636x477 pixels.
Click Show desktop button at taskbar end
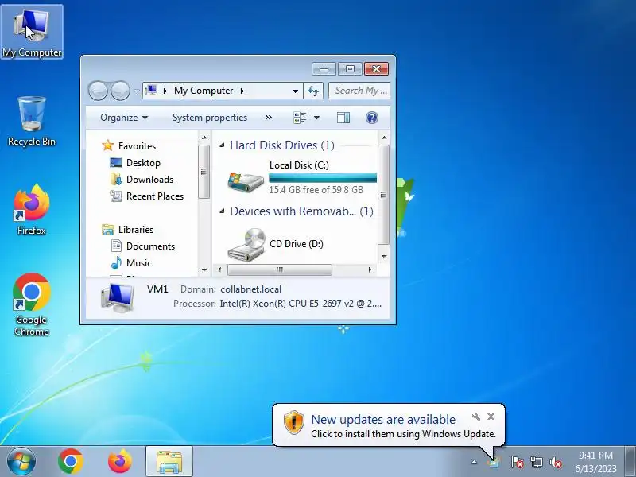coord(630,462)
